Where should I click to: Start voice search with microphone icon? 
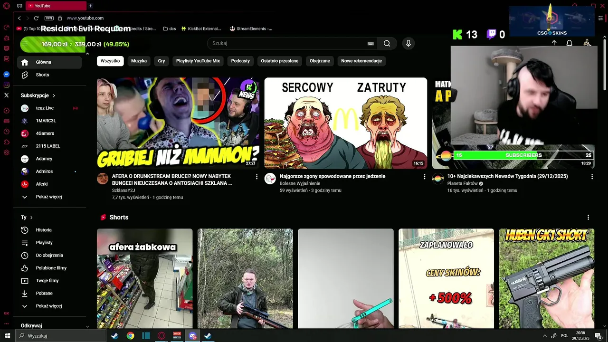(408, 43)
